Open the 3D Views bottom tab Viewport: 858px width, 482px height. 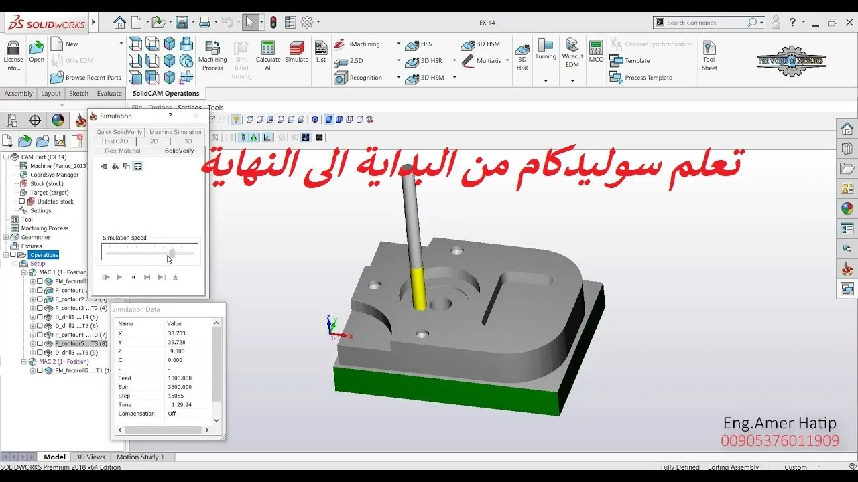click(90, 457)
